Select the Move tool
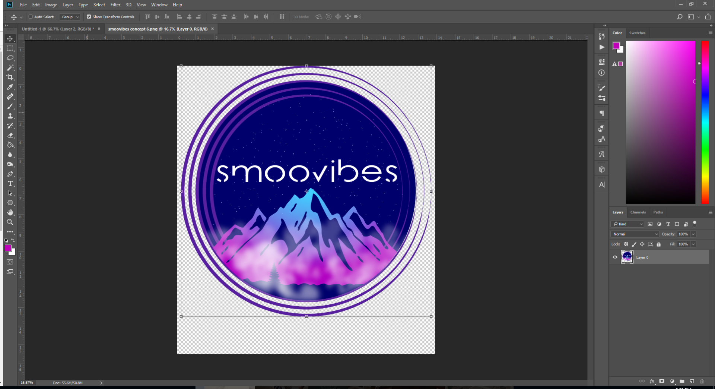This screenshot has width=715, height=389. click(x=10, y=38)
